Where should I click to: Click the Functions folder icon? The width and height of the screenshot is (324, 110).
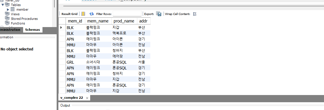coord(8,23)
